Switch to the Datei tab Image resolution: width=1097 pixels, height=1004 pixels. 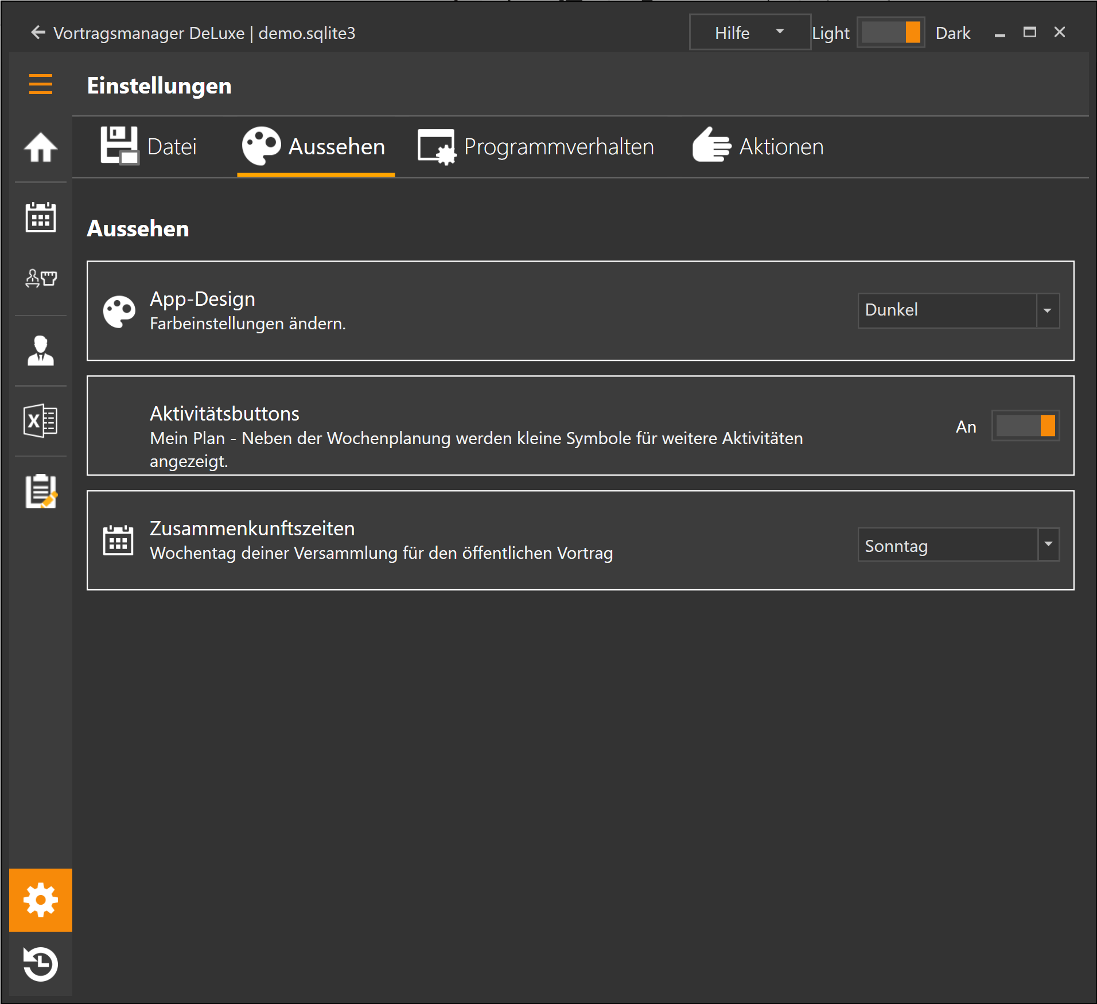(x=149, y=147)
